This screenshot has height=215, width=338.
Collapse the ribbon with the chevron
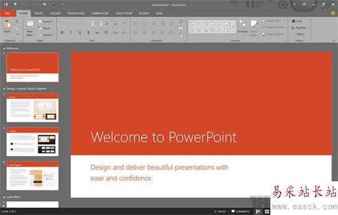(333, 40)
